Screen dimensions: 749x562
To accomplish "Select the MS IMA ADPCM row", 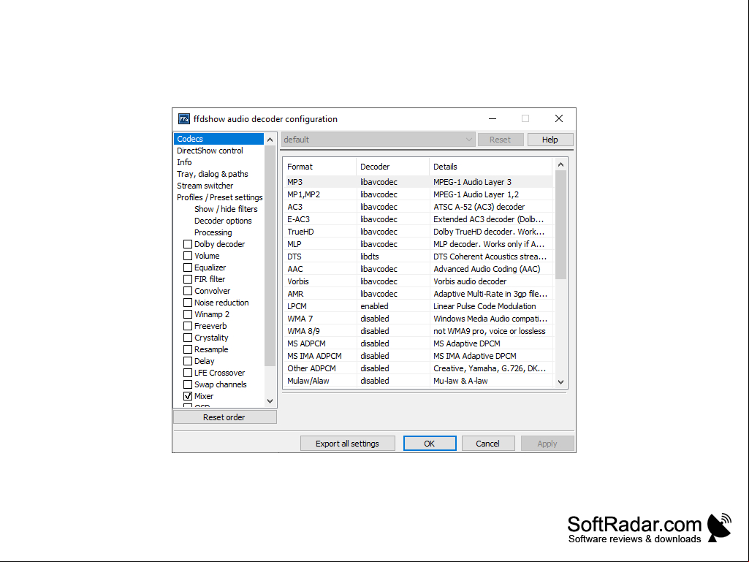I will pos(418,356).
